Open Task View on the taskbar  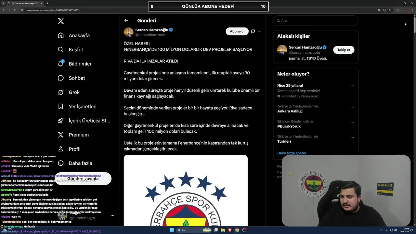[216, 230]
